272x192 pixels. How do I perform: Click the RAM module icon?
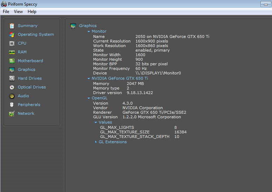click(12, 52)
